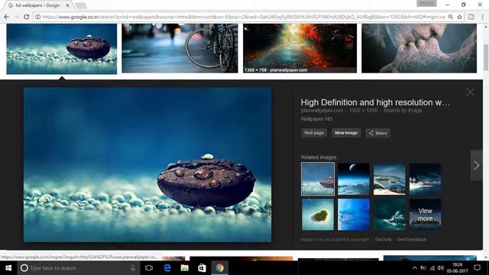Open the 'High Definition and high resolution' title link
489x275 pixels.
pyautogui.click(x=375, y=102)
